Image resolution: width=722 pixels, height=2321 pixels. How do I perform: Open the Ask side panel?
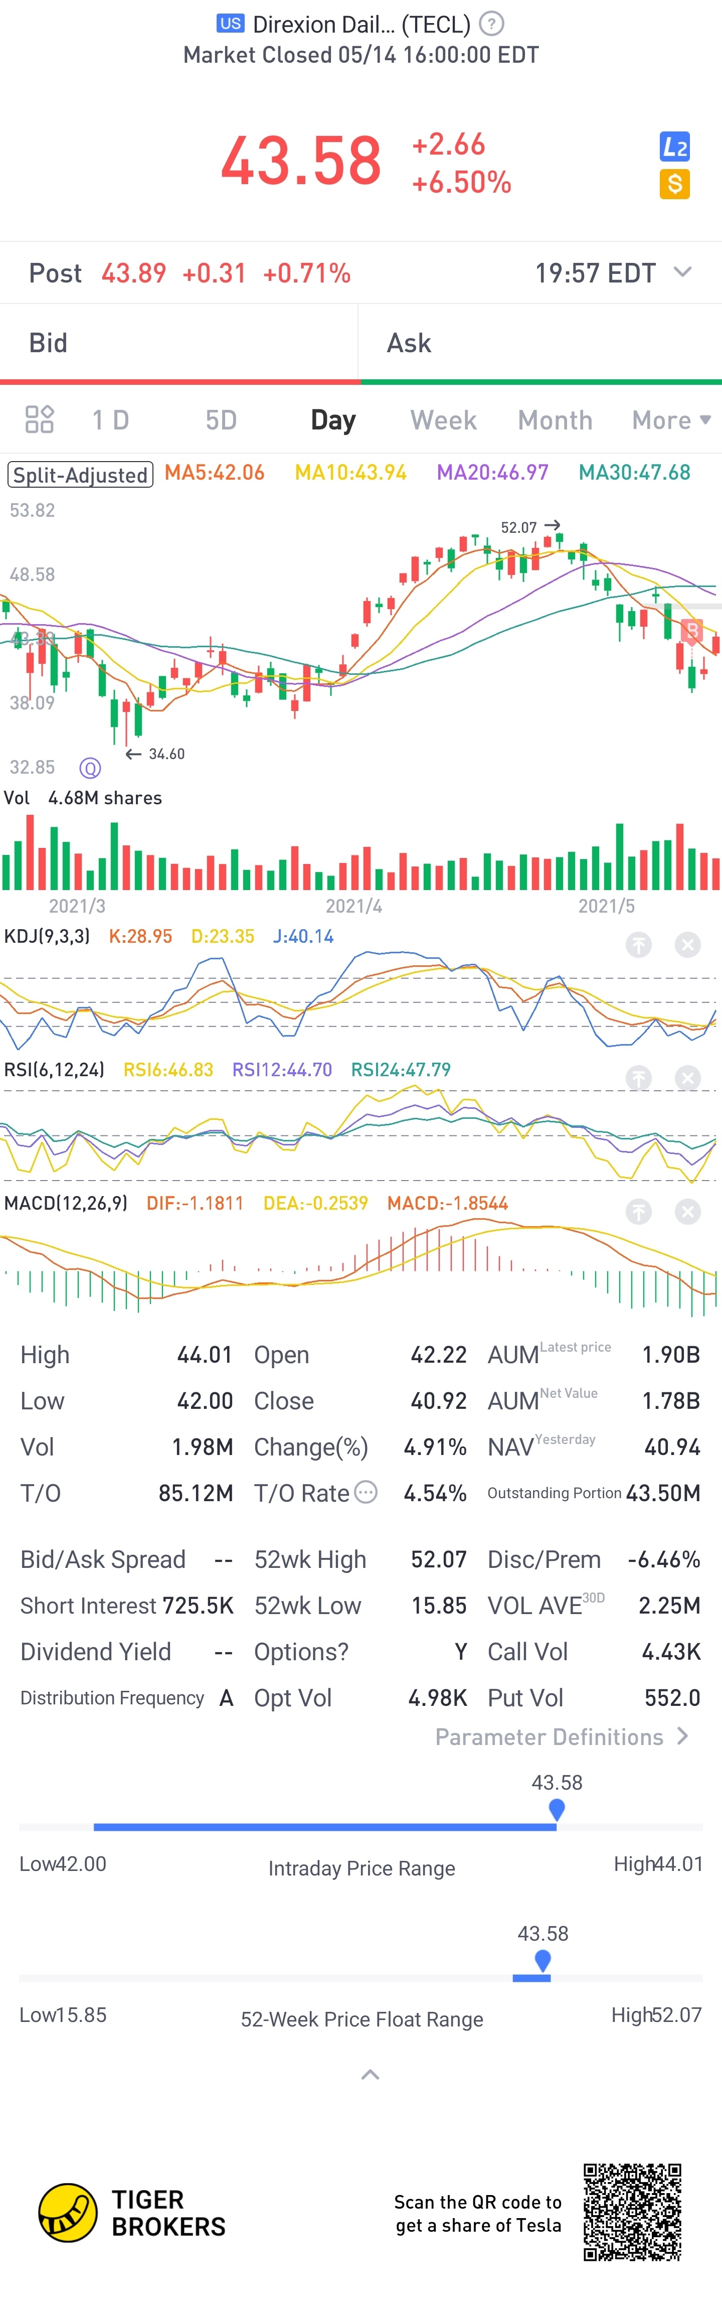point(540,343)
